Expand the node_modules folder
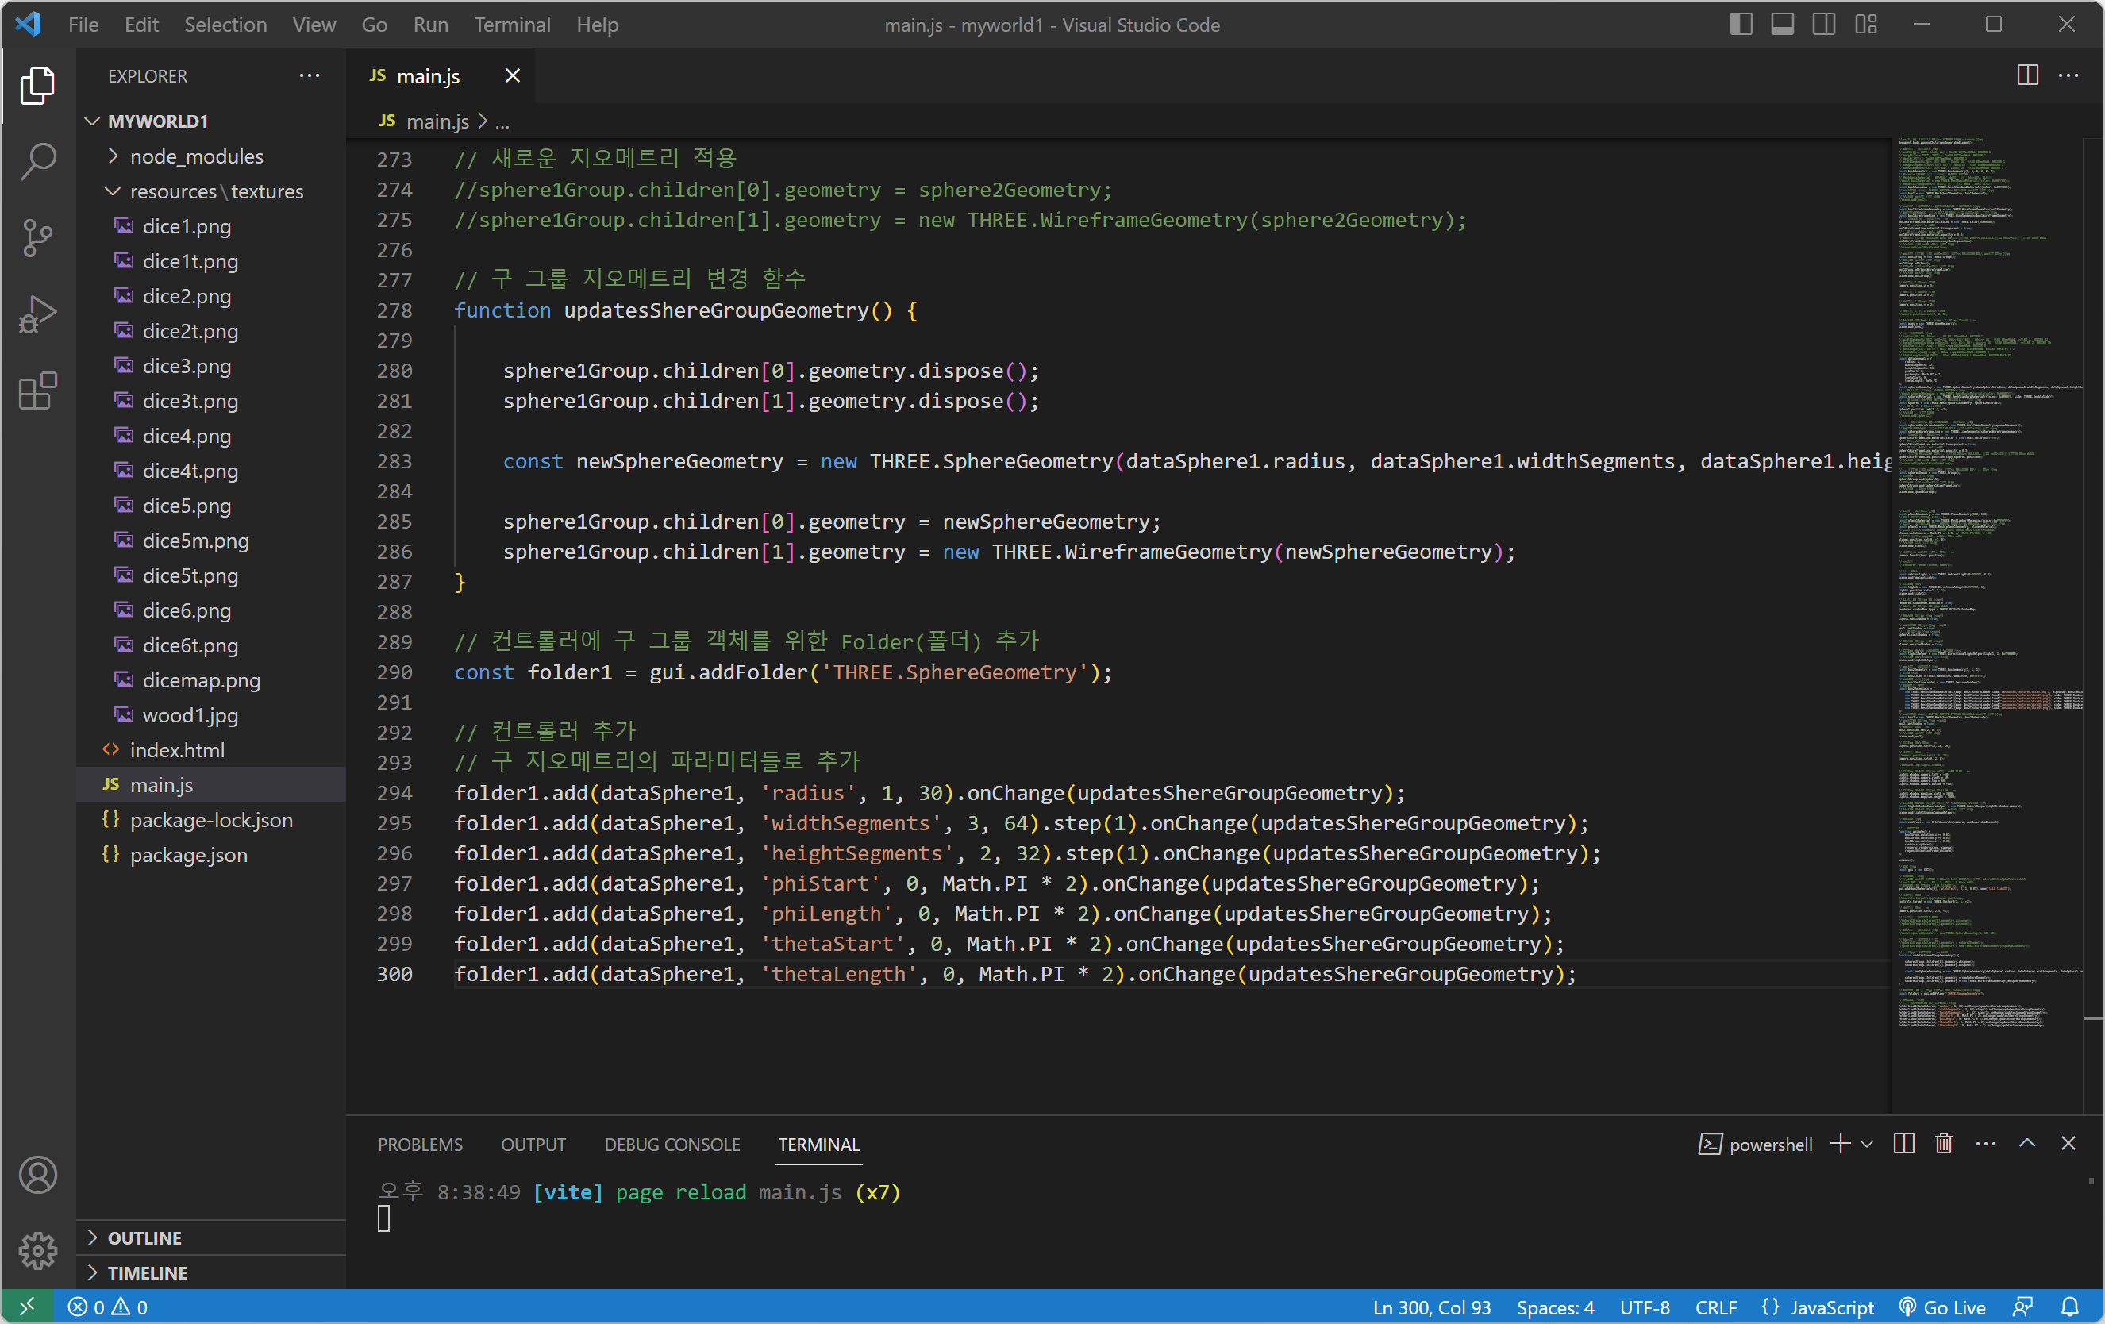The image size is (2105, 1324). [196, 156]
